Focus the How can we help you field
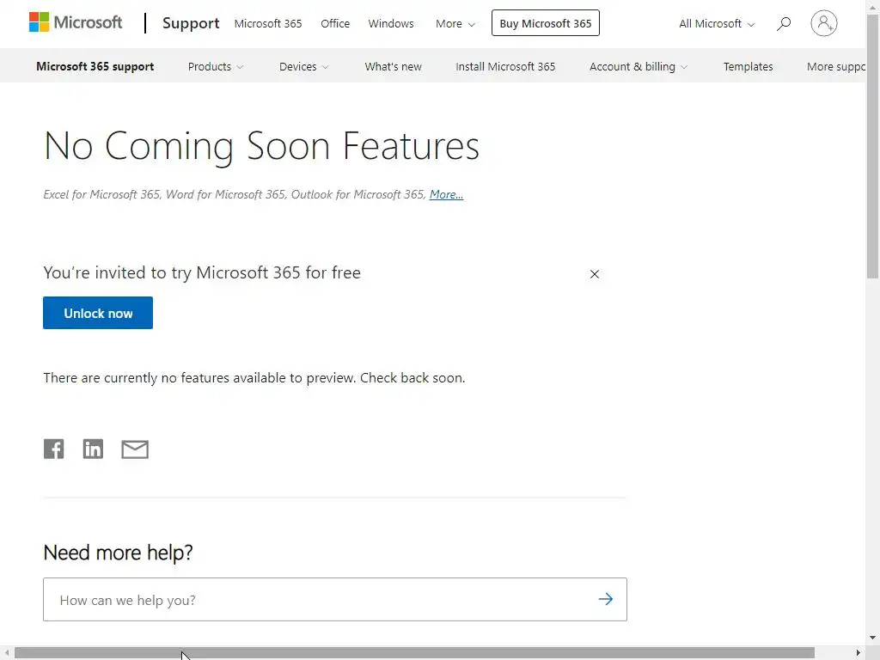 (335, 599)
